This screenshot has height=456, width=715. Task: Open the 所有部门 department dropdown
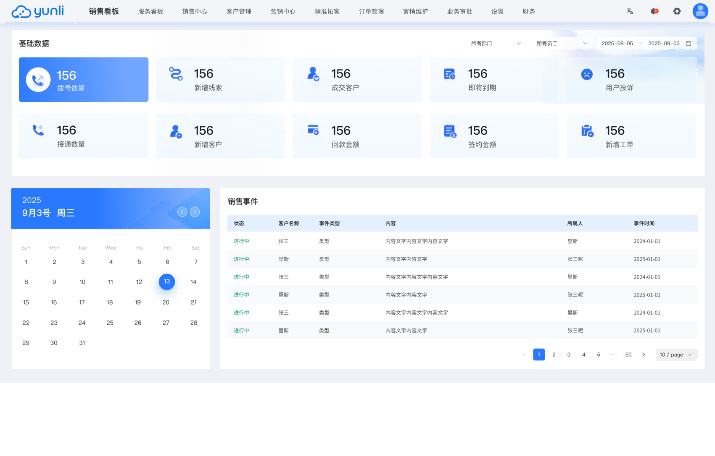click(x=496, y=43)
